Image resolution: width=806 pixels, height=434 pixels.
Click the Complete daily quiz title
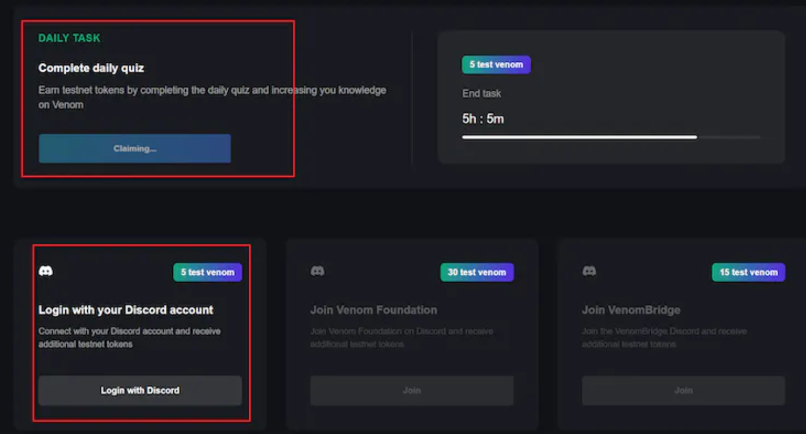click(91, 68)
